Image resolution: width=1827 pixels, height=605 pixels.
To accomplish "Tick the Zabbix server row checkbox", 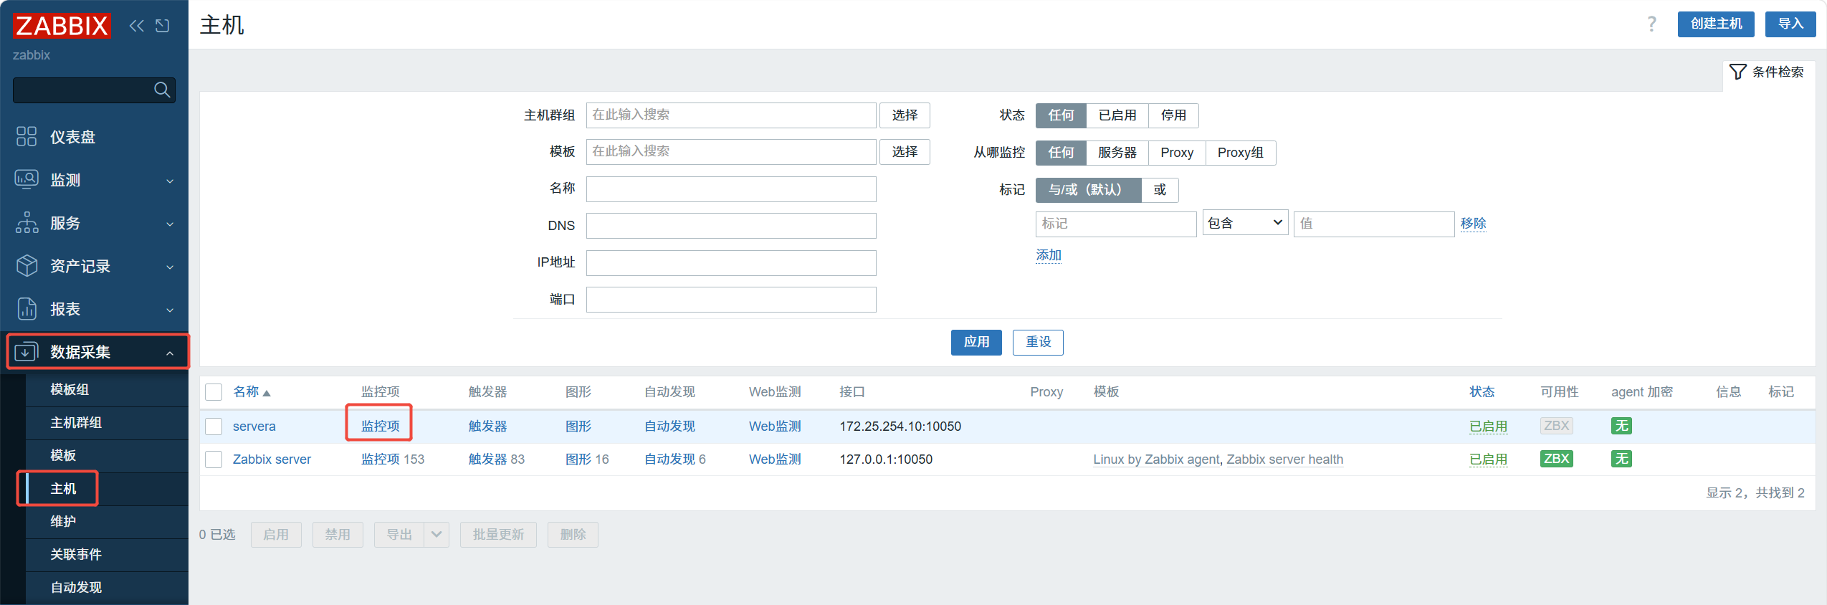I will [x=214, y=459].
